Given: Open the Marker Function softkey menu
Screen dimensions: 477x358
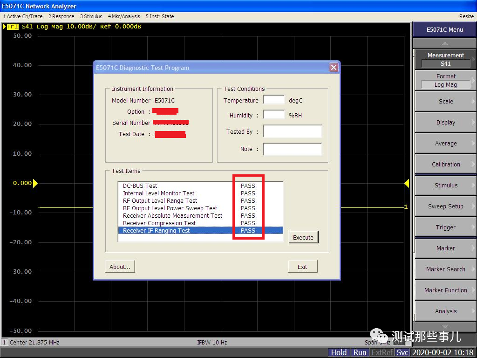Looking at the screenshot, I should (445, 290).
